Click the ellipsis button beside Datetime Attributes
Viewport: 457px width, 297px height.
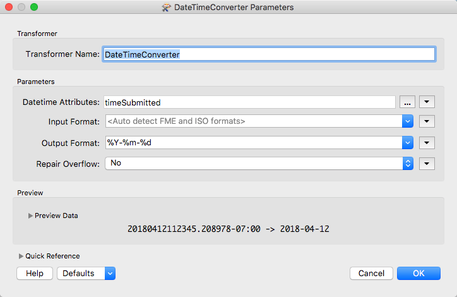[x=407, y=102]
